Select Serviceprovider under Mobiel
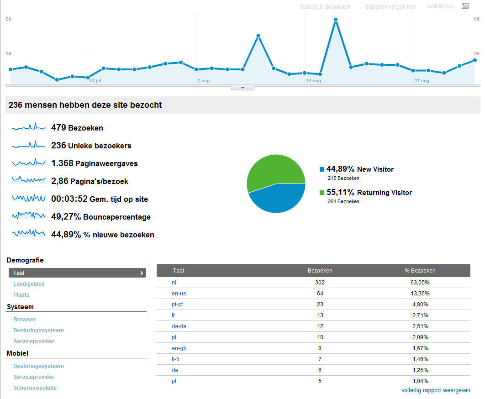The width and height of the screenshot is (485, 399). 34,377
